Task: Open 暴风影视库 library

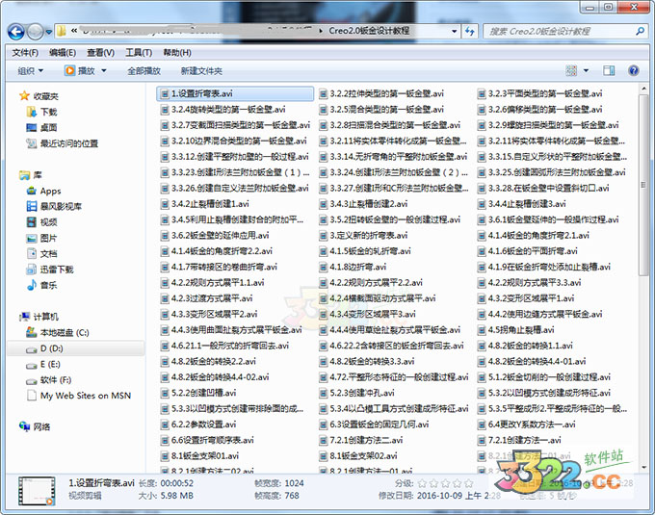Action: coord(61,206)
